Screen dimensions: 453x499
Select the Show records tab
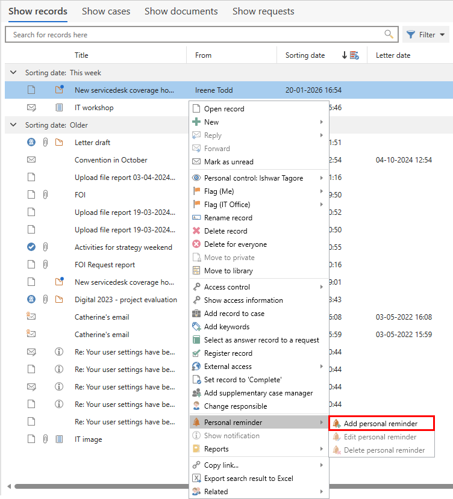tap(38, 11)
